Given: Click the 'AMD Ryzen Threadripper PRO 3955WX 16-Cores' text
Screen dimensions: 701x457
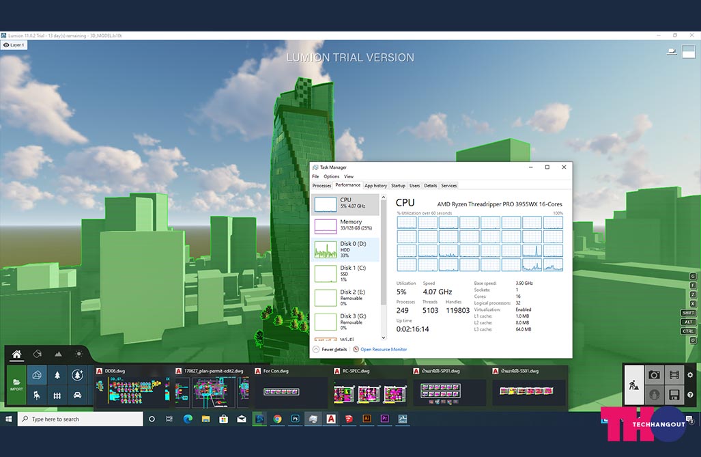Looking at the screenshot, I should (500, 204).
